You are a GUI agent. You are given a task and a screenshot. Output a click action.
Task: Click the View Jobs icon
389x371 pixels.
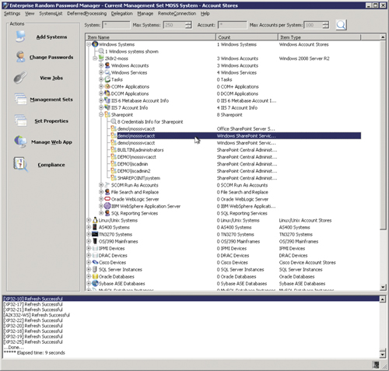tap(20, 78)
